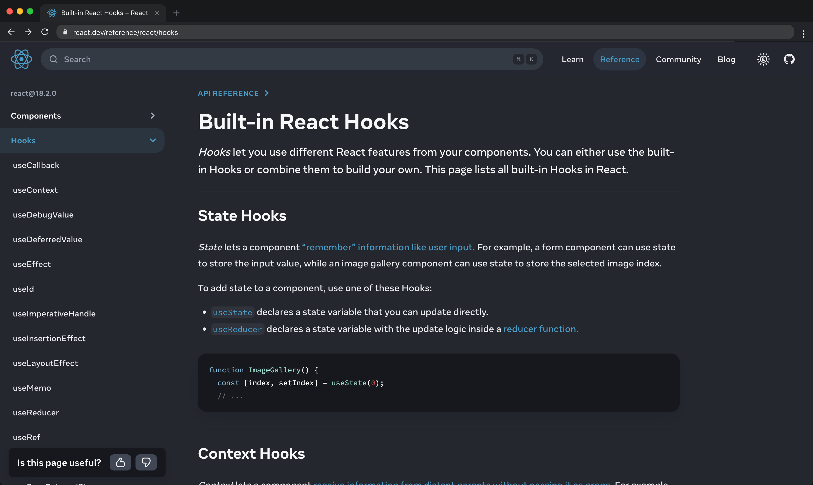813x485 pixels.
Task: Open the Community navigation item
Action: [678, 59]
